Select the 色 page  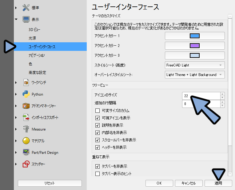(x=50, y=64)
